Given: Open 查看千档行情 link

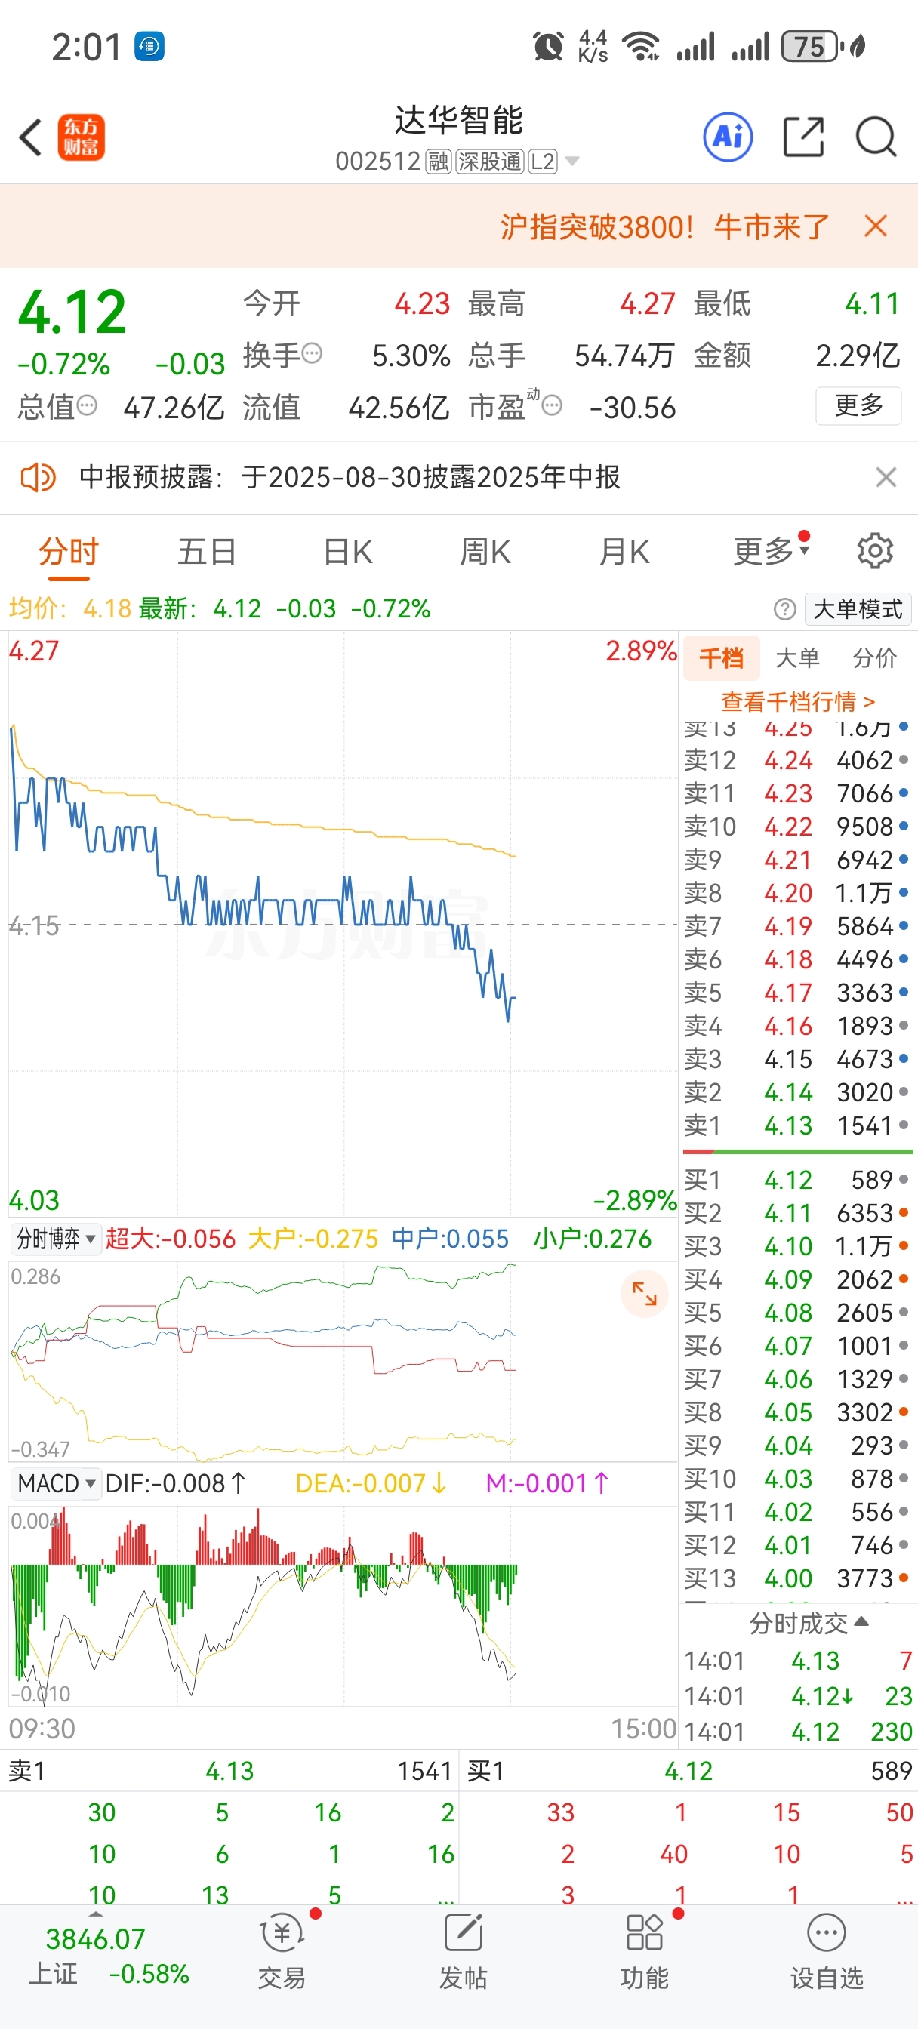Looking at the screenshot, I should point(797,701).
